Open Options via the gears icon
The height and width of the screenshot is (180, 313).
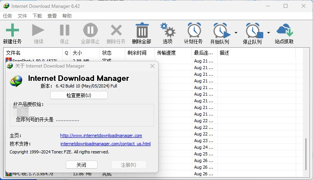click(x=167, y=30)
